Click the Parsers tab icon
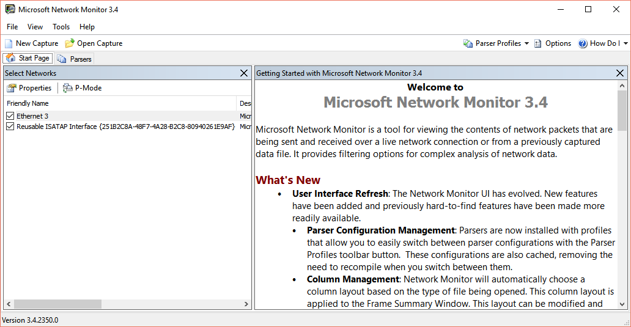The width and height of the screenshot is (631, 327). pos(62,59)
